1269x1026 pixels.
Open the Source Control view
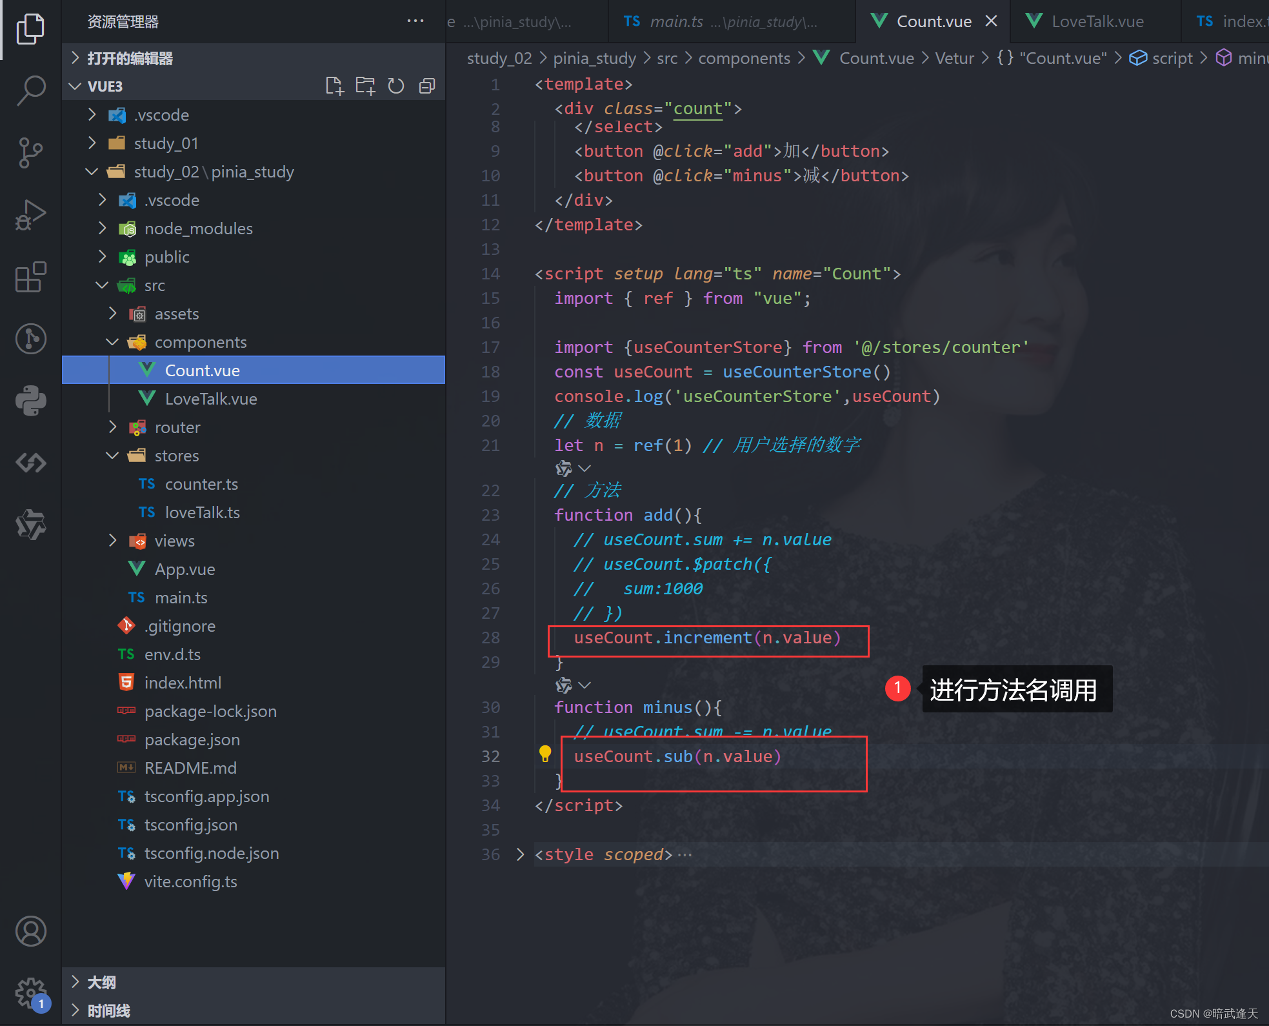point(30,152)
